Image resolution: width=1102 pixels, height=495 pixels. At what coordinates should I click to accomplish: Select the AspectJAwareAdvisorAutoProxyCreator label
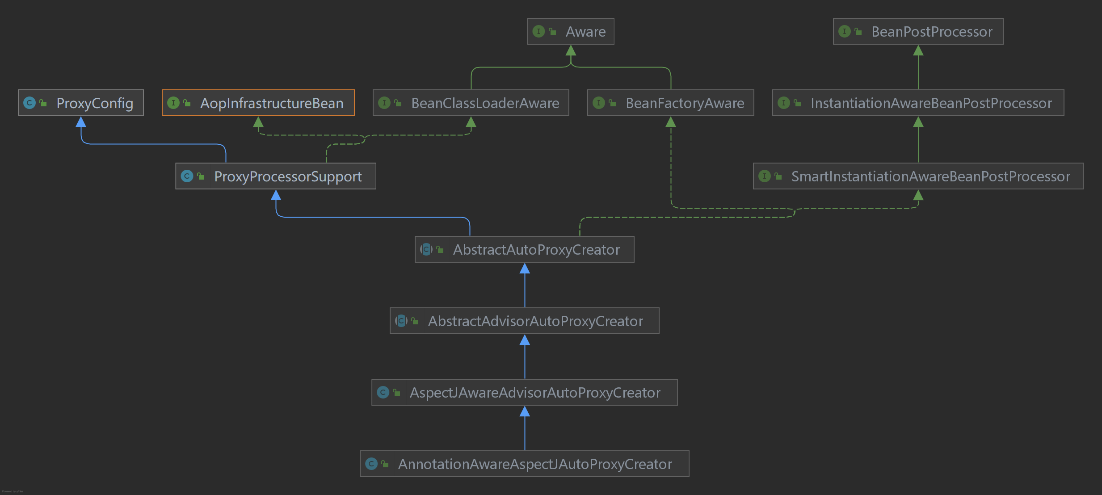tap(535, 393)
